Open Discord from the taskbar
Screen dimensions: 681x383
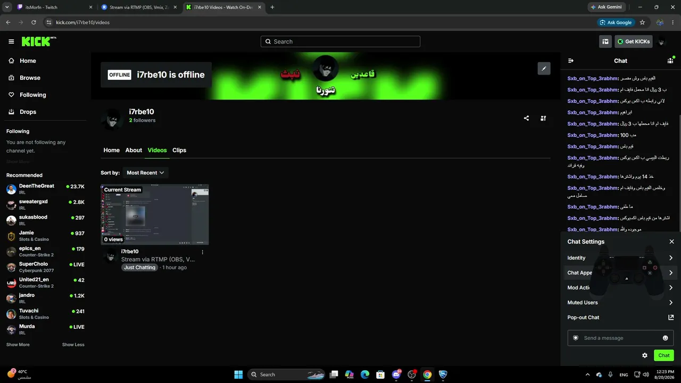396,374
